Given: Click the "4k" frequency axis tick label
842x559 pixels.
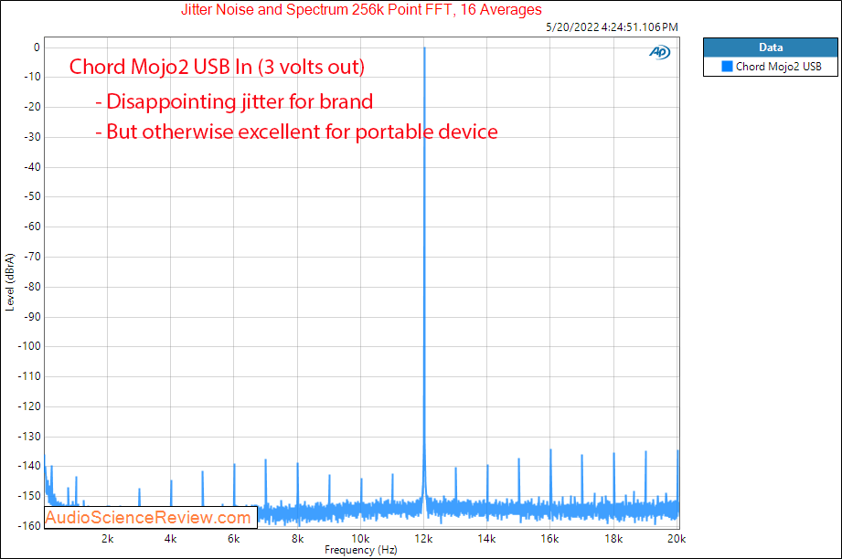Looking at the screenshot, I should click(x=171, y=539).
